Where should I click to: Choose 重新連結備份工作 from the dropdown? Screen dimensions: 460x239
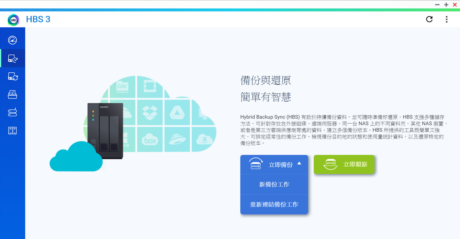point(274,204)
